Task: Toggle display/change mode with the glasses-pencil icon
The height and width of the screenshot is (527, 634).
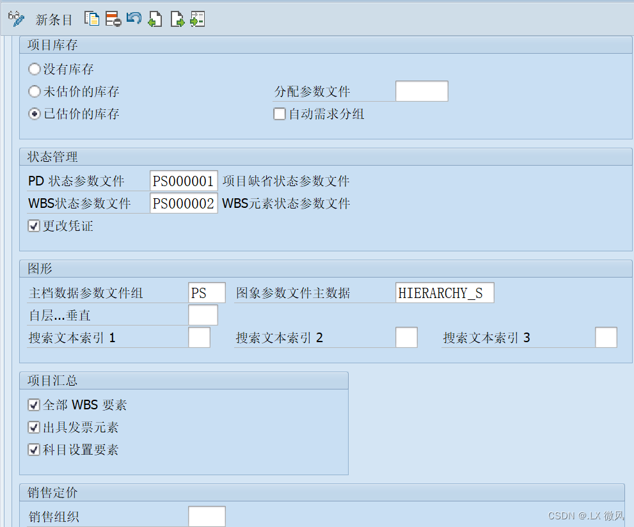Action: (x=16, y=18)
